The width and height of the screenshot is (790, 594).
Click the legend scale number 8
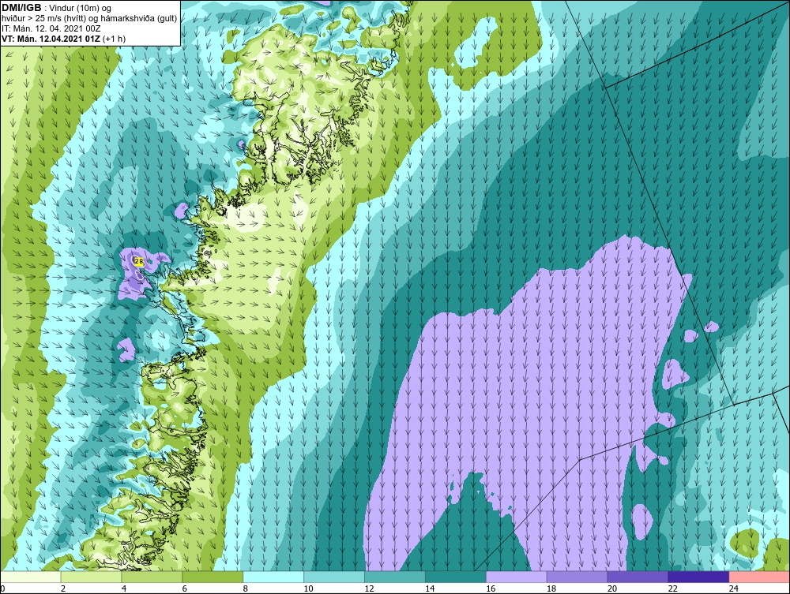click(246, 588)
